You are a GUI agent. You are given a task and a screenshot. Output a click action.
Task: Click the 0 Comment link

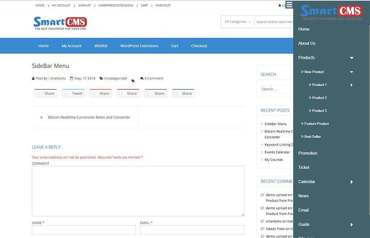[154, 78]
